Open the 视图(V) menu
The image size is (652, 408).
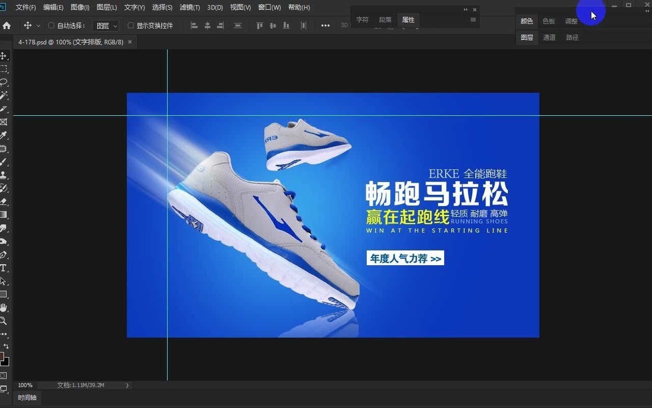(240, 8)
